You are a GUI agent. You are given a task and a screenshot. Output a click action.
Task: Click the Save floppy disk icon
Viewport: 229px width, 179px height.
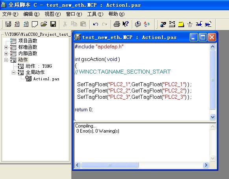tap(53, 24)
